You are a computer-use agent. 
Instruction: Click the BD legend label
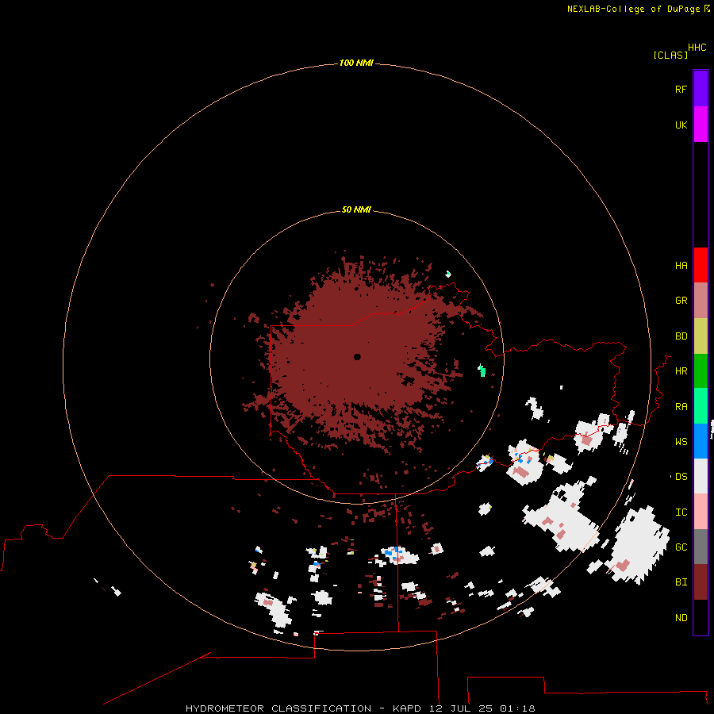681,336
